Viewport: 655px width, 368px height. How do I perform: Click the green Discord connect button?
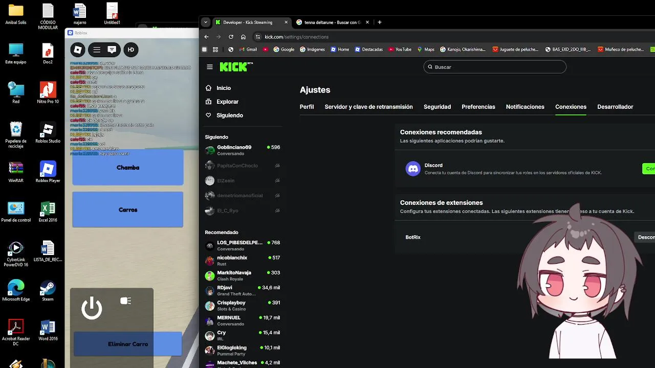pyautogui.click(x=648, y=169)
